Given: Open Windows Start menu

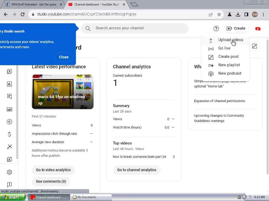Looking at the screenshot, I should pyautogui.click(x=12, y=197).
